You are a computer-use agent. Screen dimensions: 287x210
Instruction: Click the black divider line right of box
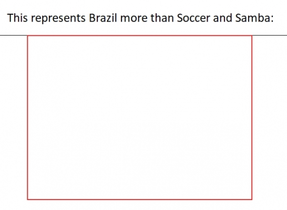(270, 35)
